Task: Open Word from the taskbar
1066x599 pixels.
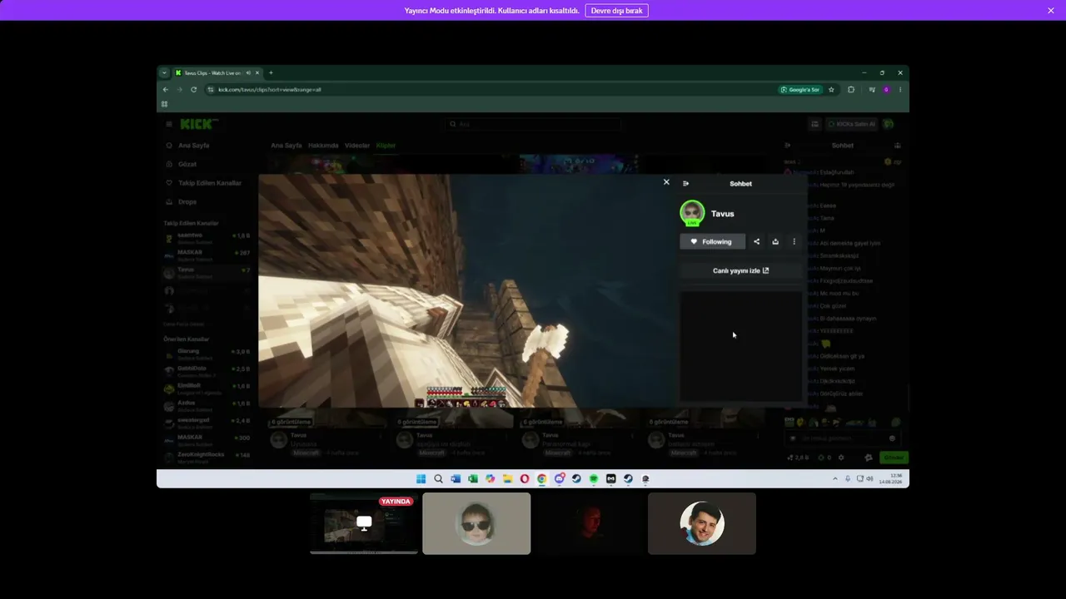Action: (456, 478)
